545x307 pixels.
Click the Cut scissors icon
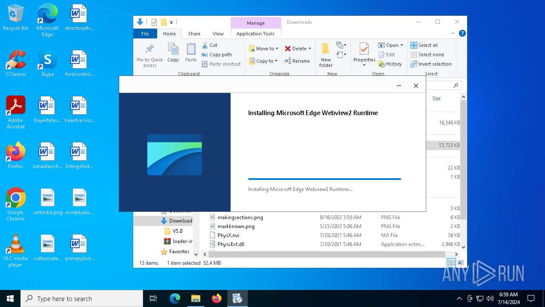[205, 45]
